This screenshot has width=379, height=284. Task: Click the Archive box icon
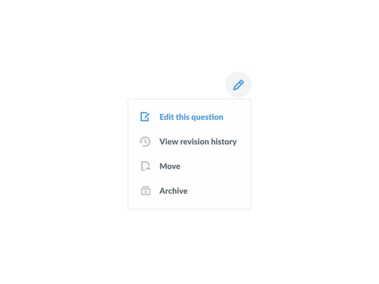tap(146, 191)
